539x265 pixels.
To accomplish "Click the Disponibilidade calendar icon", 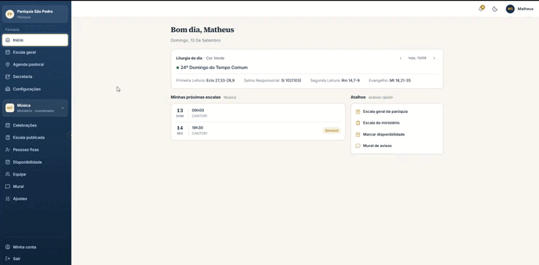I will point(7,162).
